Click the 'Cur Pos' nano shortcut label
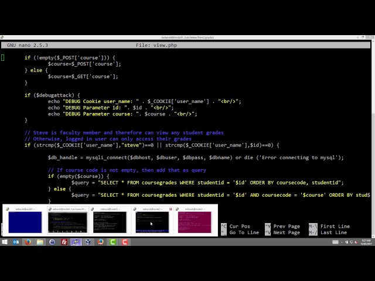Image resolution: width=375 pixels, height=281 pixels. [x=240, y=227]
